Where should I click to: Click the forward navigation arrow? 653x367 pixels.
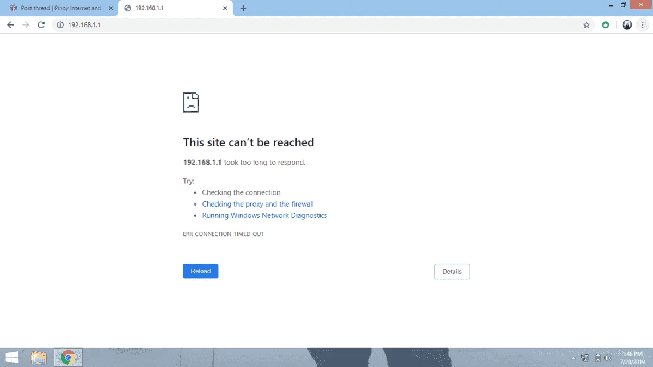(26, 25)
